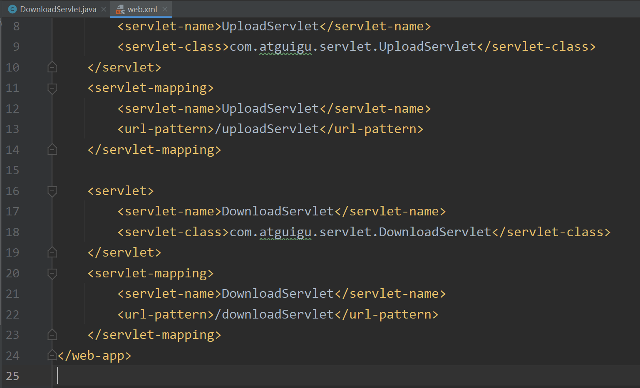The image size is (640, 388).
Task: Click the /downloadServlet url pattern text
Action: click(x=275, y=314)
